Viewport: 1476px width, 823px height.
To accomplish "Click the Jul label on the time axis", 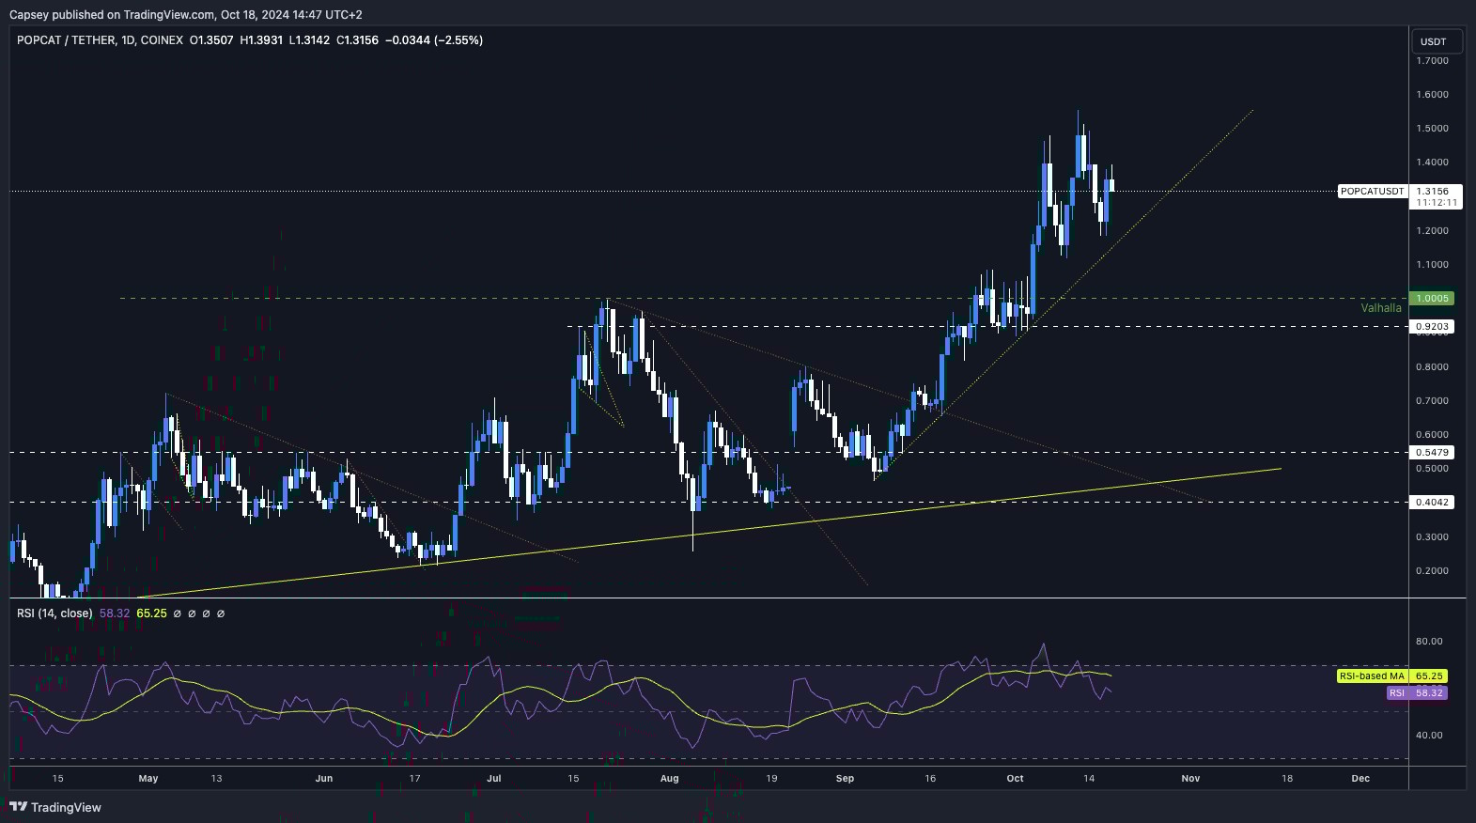I will [494, 779].
